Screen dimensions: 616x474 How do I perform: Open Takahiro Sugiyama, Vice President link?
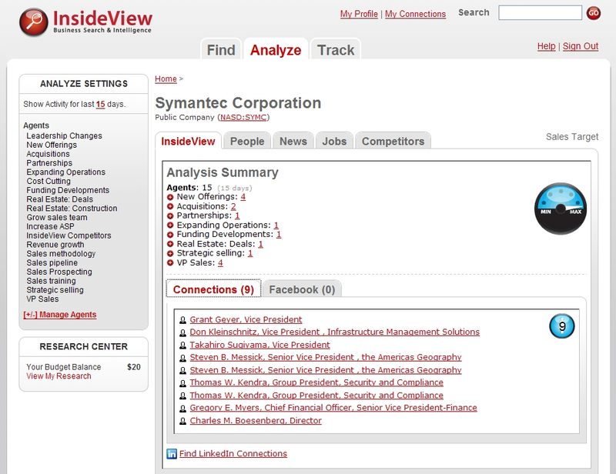coord(259,345)
